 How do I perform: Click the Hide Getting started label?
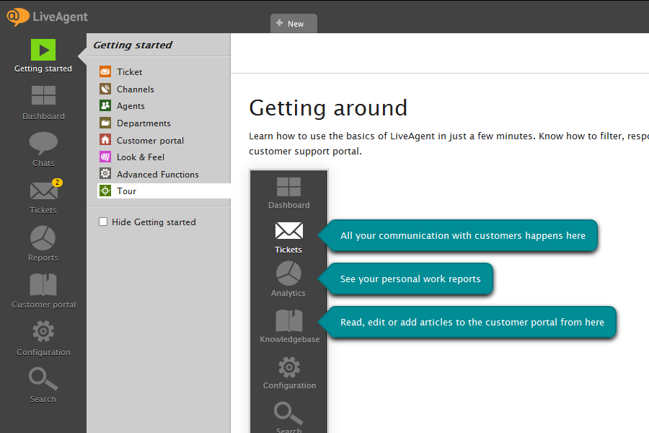[154, 222]
